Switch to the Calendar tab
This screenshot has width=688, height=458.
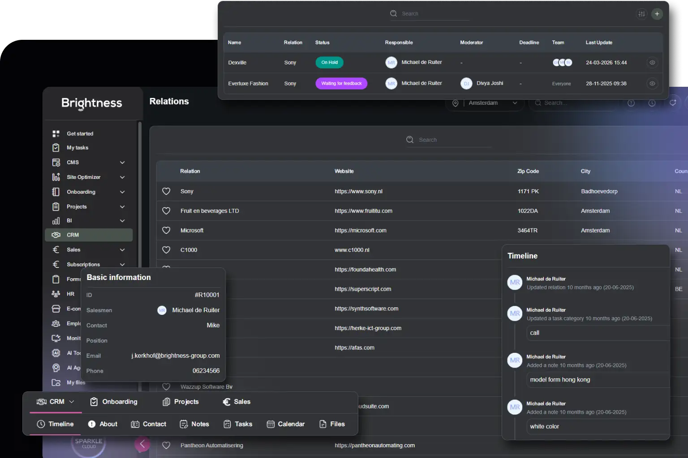285,424
